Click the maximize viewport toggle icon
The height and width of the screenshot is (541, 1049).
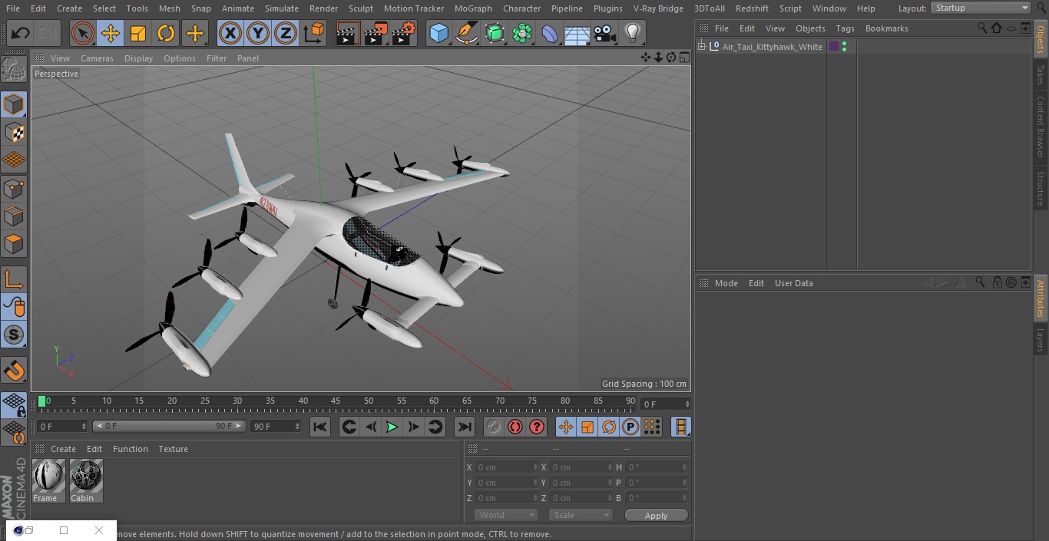point(684,58)
